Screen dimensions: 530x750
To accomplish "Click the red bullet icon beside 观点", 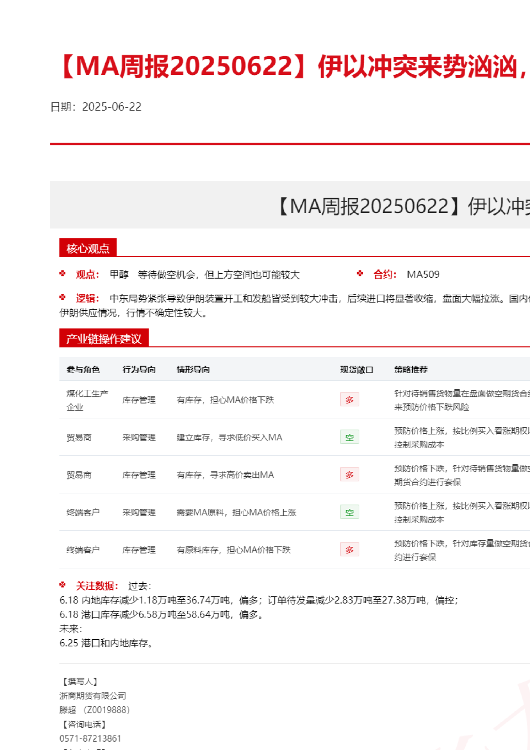I will (x=62, y=274).
